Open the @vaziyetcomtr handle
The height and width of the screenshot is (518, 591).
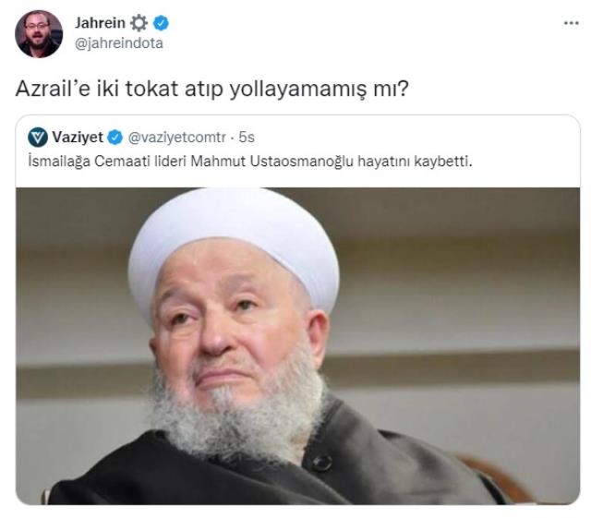point(177,138)
